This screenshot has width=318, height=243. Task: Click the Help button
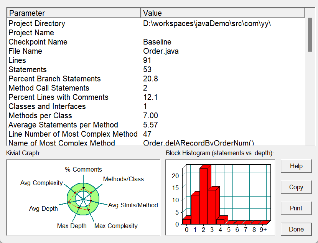(x=296, y=166)
